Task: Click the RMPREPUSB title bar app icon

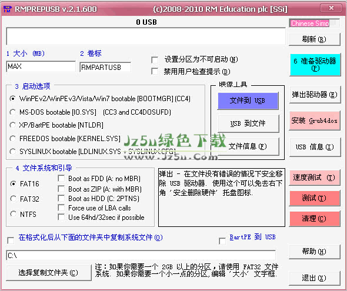Action: click(7, 9)
